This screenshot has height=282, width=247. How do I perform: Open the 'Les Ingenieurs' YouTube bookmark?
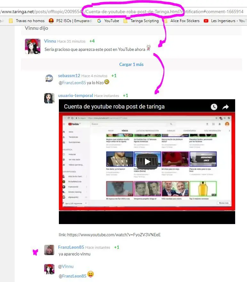coord(225,21)
